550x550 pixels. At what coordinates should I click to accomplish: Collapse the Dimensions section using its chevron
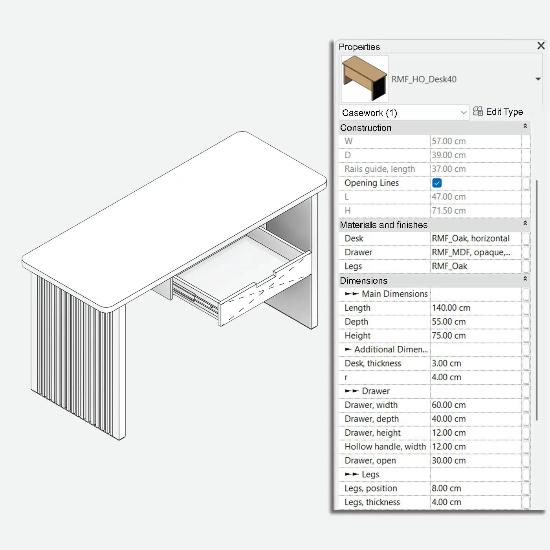click(525, 279)
